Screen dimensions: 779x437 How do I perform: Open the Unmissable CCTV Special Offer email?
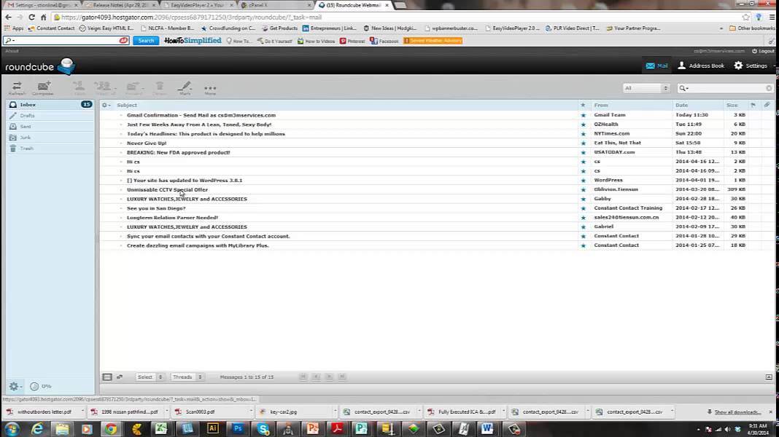click(167, 189)
